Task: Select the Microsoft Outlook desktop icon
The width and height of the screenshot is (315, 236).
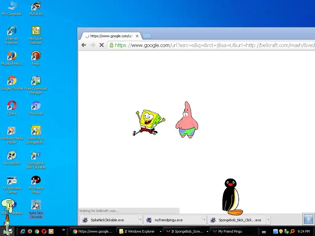Action: [x=36, y=35]
